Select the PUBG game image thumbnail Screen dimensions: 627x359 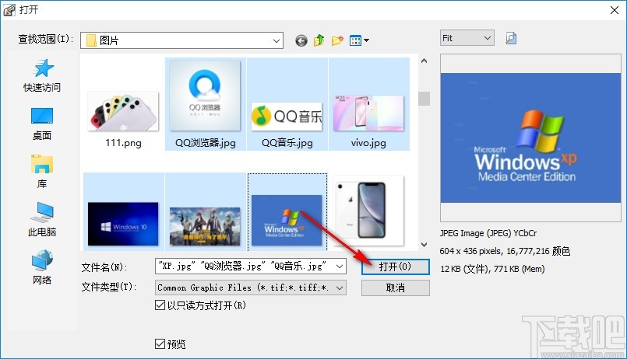point(205,226)
